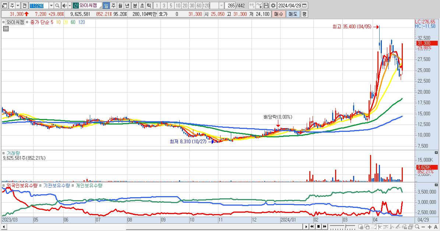The image size is (440, 231).
Task: Click the 매도 sell button
Action: click(x=293, y=14)
